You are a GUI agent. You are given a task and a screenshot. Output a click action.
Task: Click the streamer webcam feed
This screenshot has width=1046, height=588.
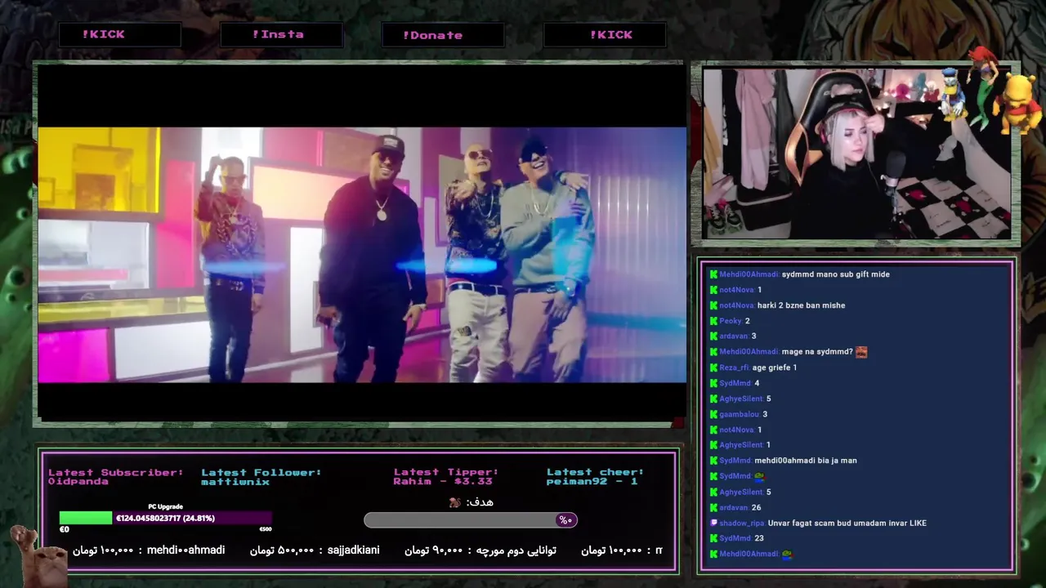click(856, 154)
